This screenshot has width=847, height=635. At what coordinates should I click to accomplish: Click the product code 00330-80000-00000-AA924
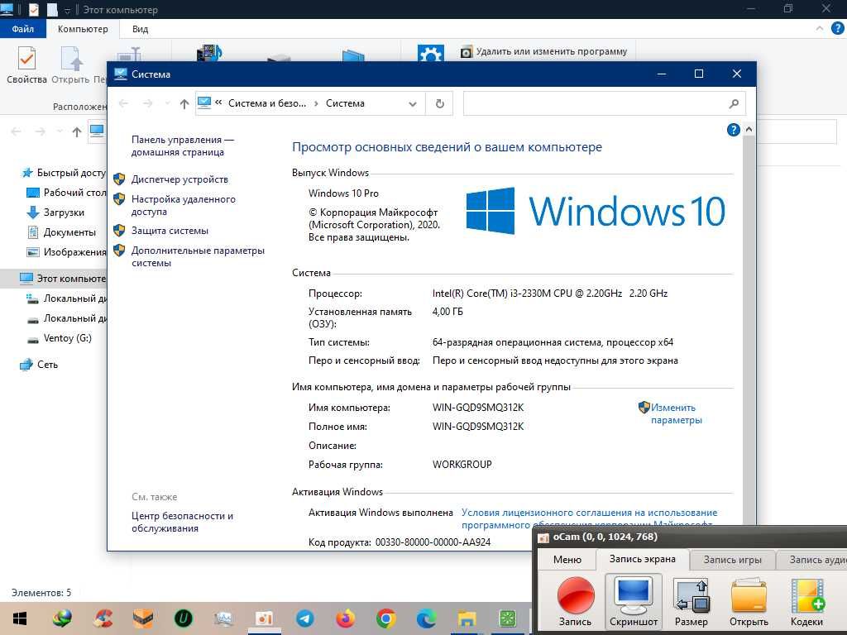point(433,542)
